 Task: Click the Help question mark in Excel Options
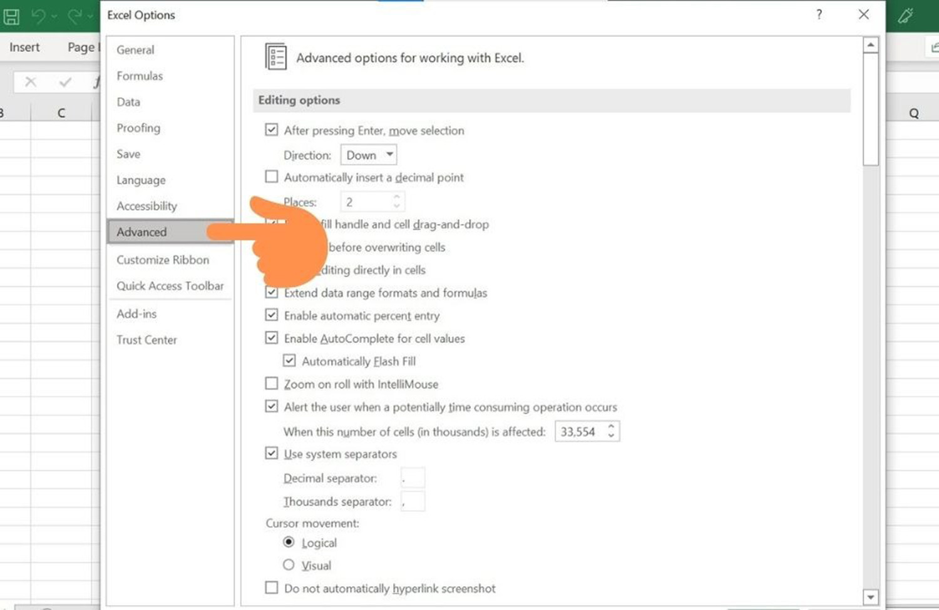[819, 14]
